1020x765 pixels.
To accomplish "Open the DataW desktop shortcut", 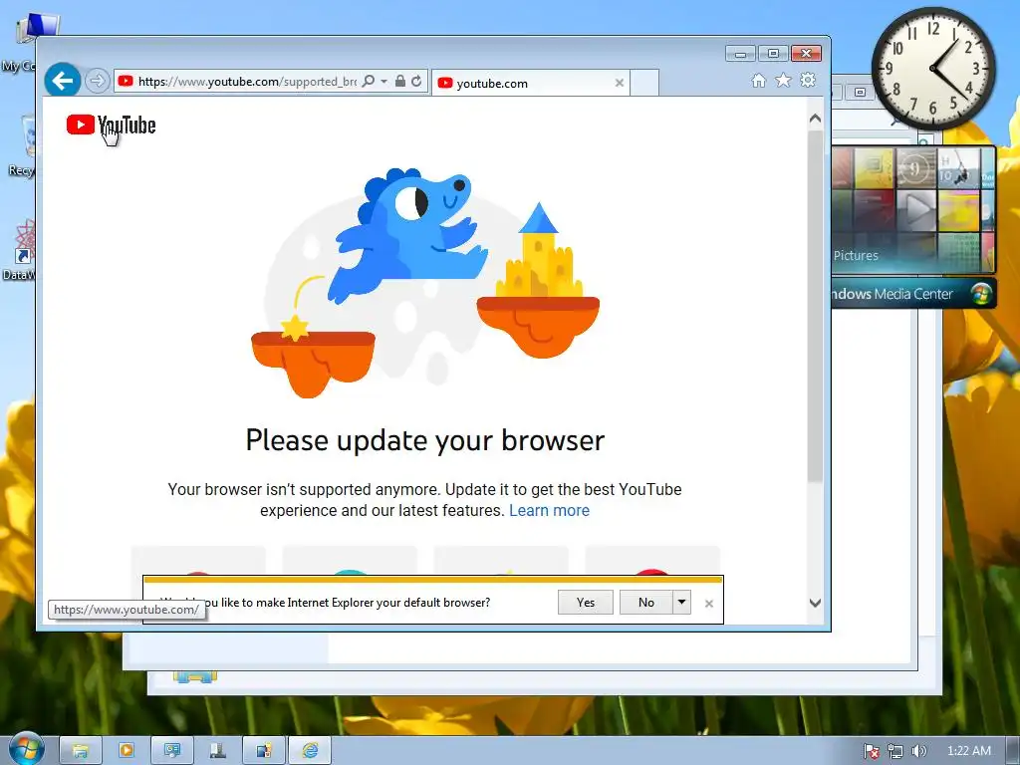I will click(21, 250).
